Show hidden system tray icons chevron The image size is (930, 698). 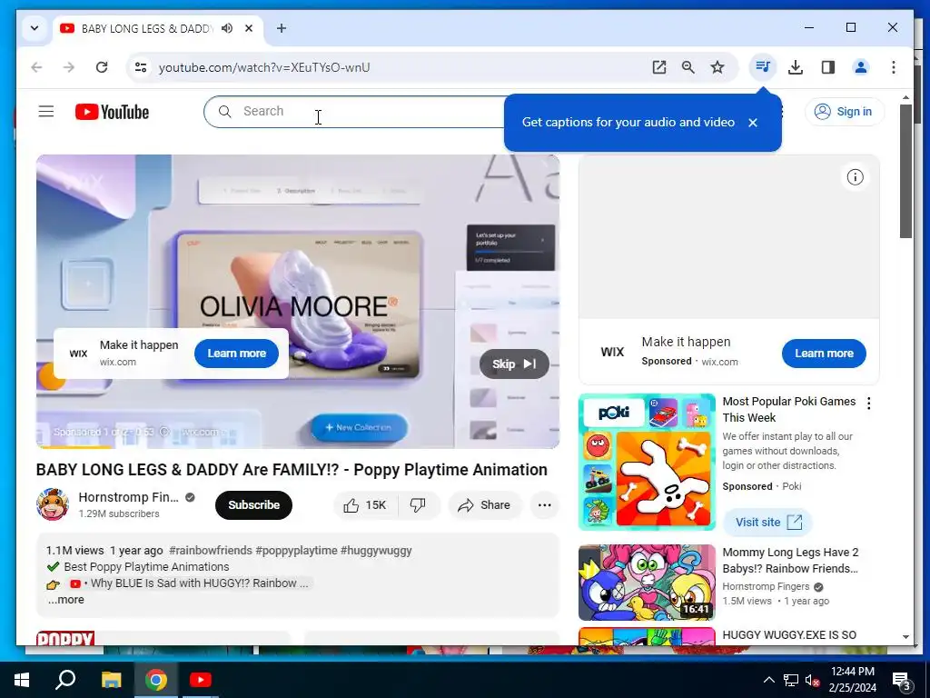pos(768,680)
